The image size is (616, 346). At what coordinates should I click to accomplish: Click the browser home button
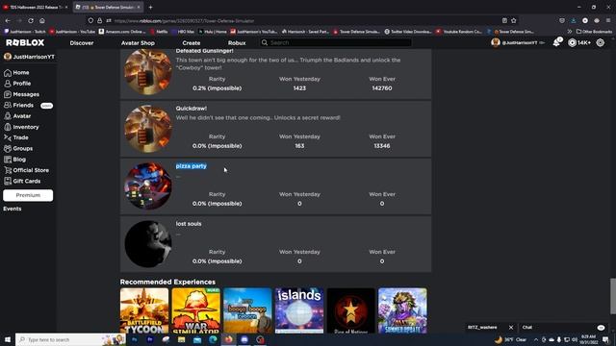(x=42, y=20)
